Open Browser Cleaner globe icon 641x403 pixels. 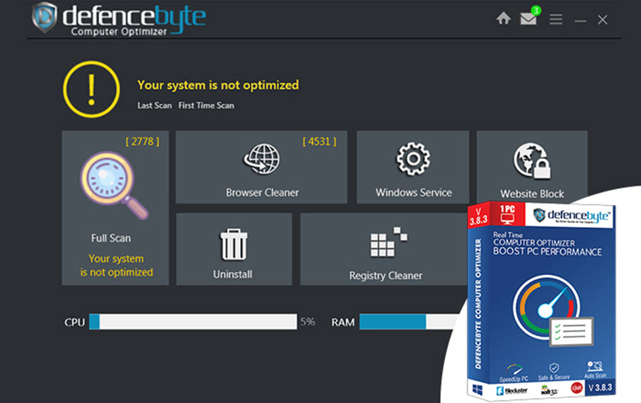coord(261,159)
